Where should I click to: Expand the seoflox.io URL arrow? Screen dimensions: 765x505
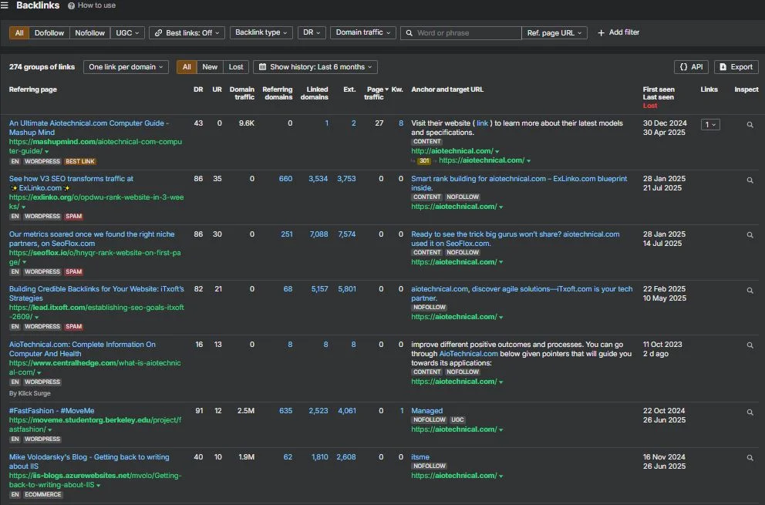click(25, 262)
